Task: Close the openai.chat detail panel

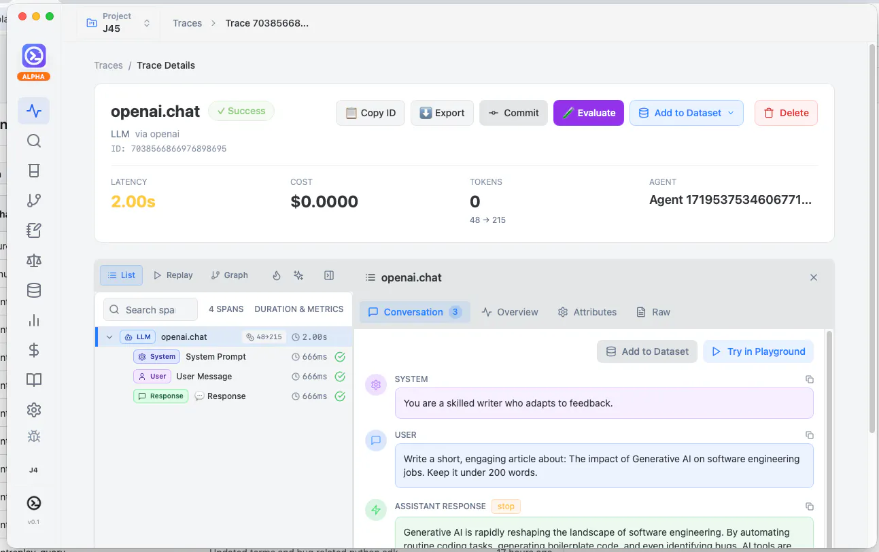Action: (x=814, y=277)
